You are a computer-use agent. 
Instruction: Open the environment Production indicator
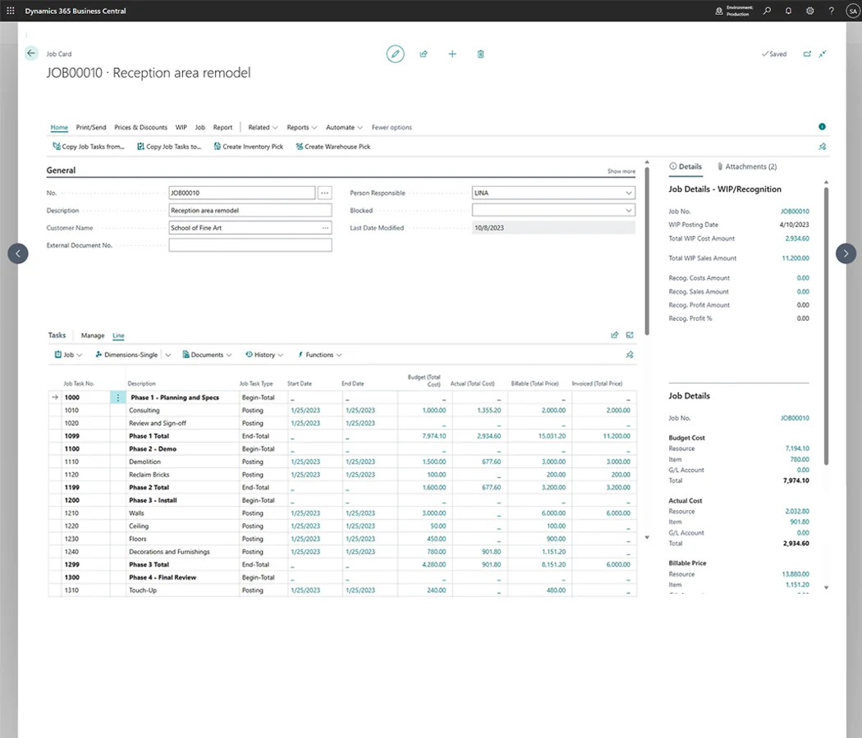(734, 11)
